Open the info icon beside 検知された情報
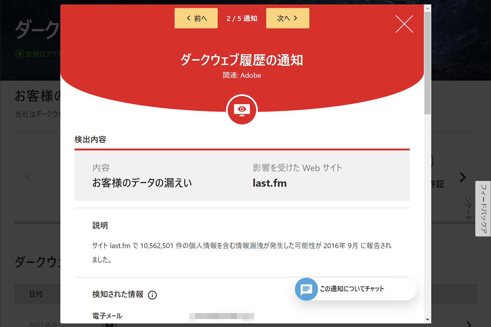 click(152, 295)
